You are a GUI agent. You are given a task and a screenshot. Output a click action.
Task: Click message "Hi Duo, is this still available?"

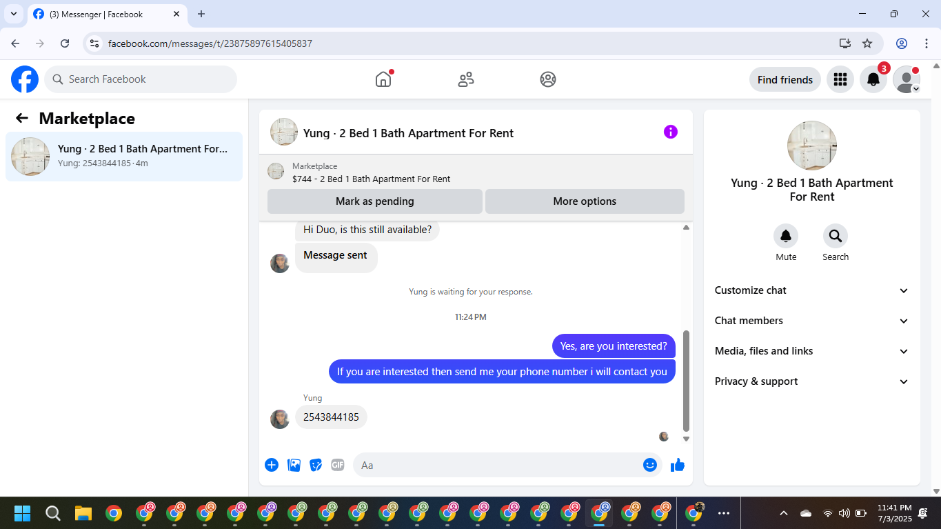point(367,230)
